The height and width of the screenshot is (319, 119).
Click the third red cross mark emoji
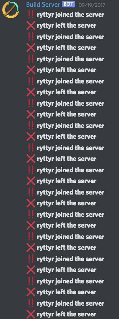[x=31, y=70]
